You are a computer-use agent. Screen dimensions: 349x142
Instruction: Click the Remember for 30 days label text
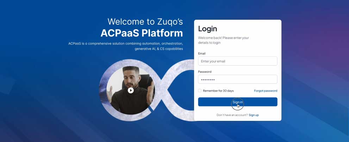(218, 91)
